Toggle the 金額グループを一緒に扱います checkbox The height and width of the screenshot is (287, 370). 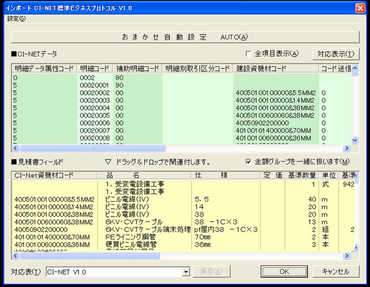[249, 161]
